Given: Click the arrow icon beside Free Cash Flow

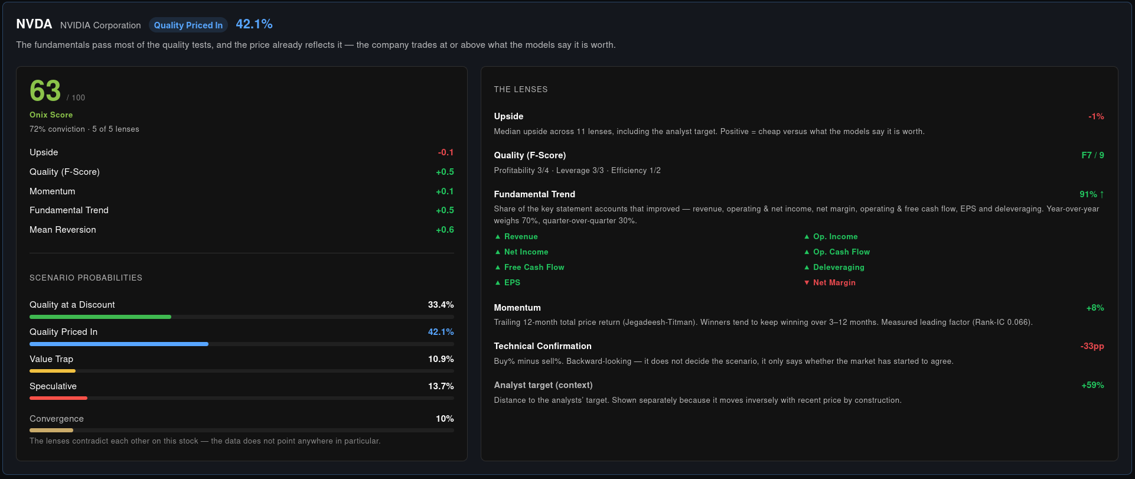Looking at the screenshot, I should [x=498, y=268].
